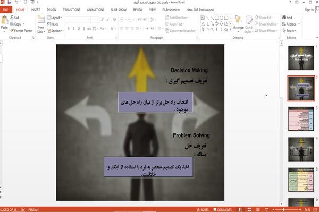The height and width of the screenshot is (212, 319).
Task: Click Align Left paragraph icon
Action: point(122,29)
